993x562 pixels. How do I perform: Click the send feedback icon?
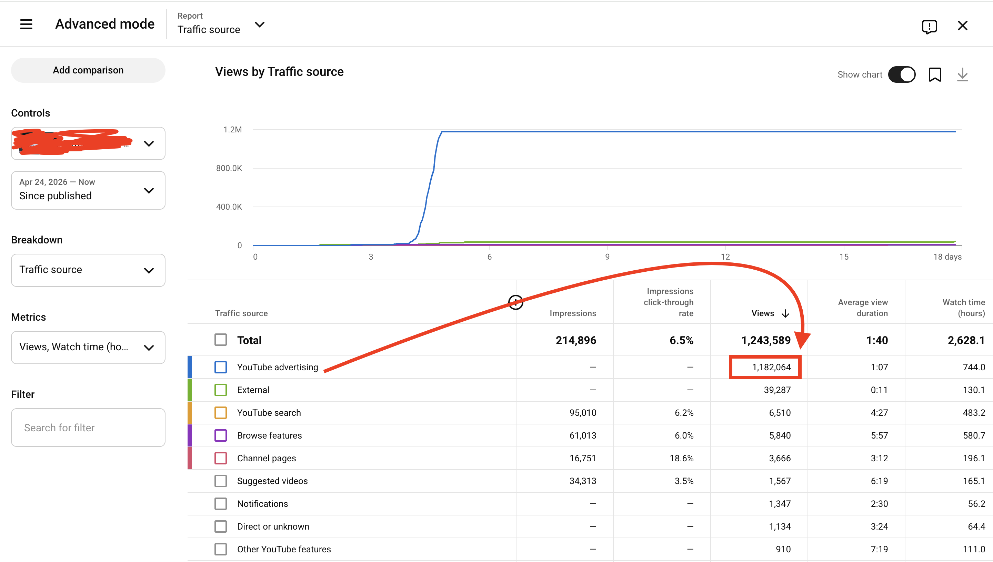pyautogui.click(x=929, y=26)
